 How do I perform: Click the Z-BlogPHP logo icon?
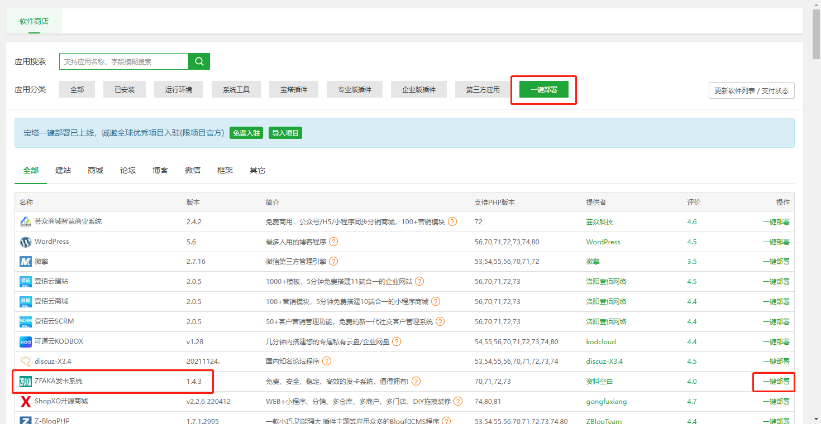[26, 421]
